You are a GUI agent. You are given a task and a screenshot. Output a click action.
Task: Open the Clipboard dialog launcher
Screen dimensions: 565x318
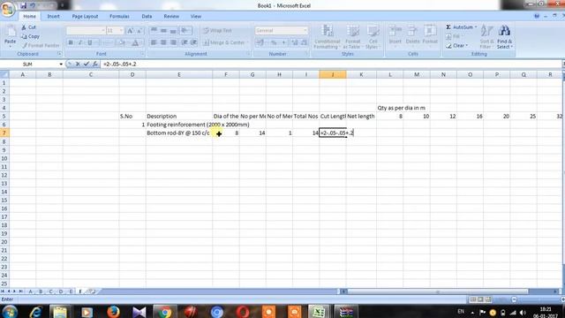[x=59, y=54]
